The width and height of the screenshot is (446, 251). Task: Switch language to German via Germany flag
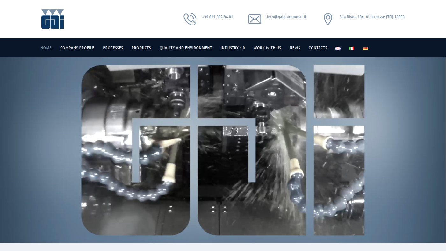pyautogui.click(x=365, y=48)
